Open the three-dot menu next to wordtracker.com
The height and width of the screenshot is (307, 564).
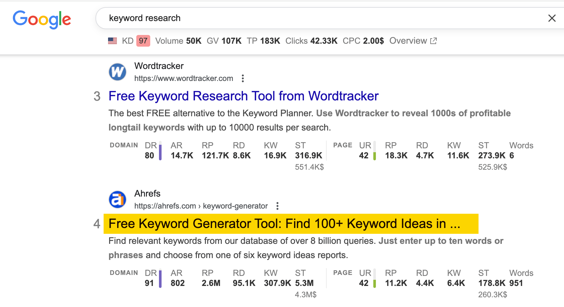(x=243, y=78)
